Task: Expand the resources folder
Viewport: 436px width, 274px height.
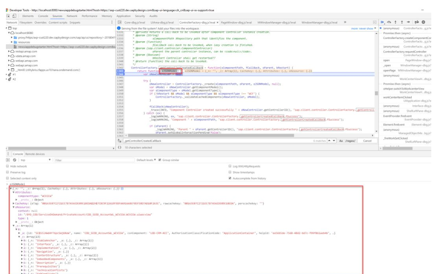Action: point(12,42)
